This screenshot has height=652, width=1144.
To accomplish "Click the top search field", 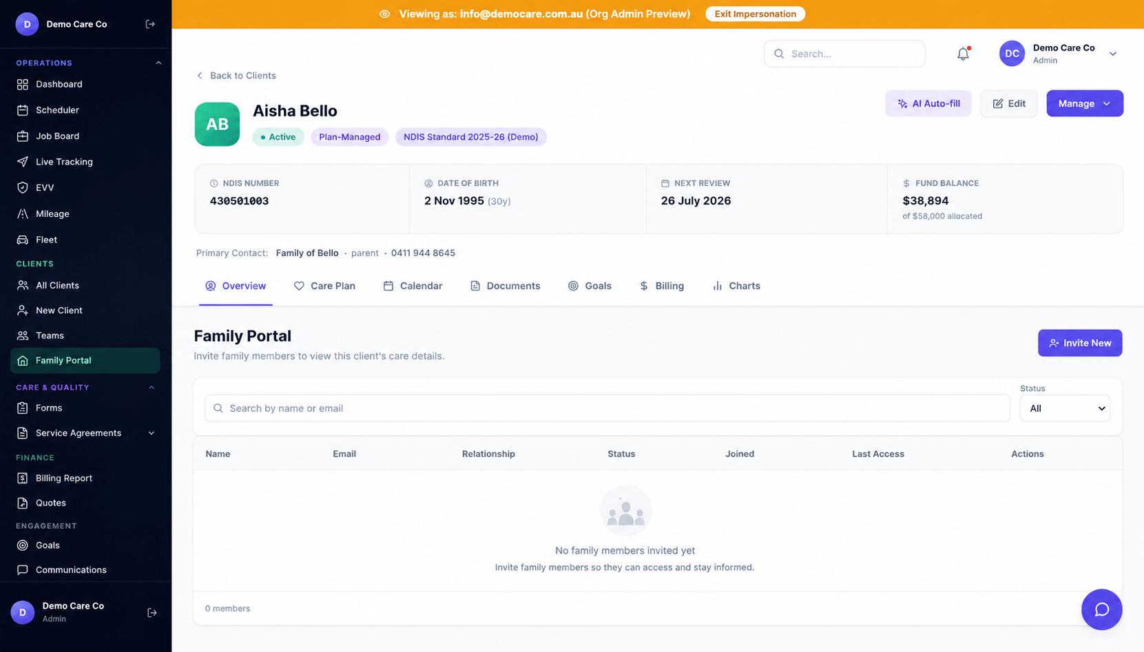I will click(844, 54).
